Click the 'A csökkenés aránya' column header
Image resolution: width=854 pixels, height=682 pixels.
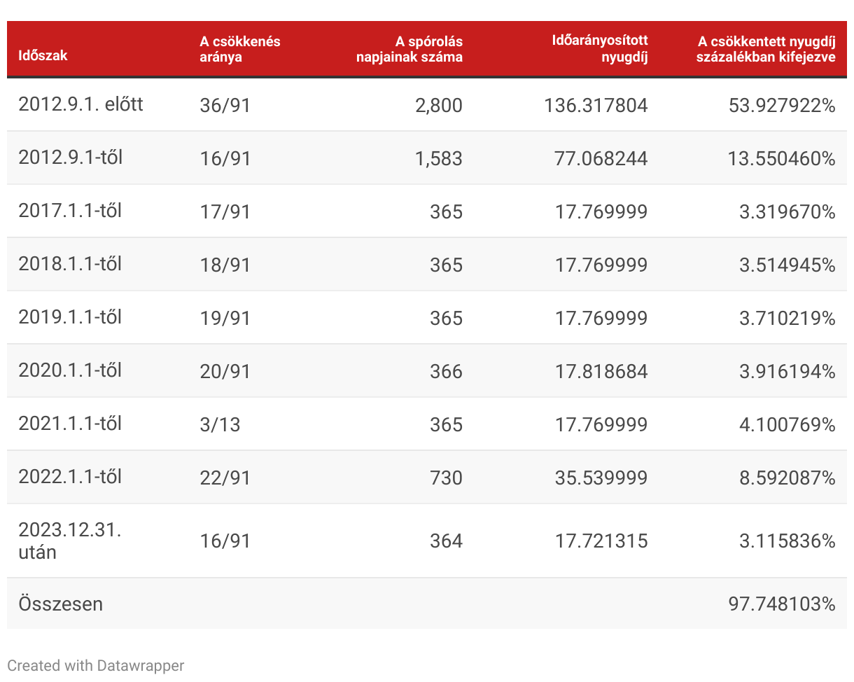tap(239, 49)
